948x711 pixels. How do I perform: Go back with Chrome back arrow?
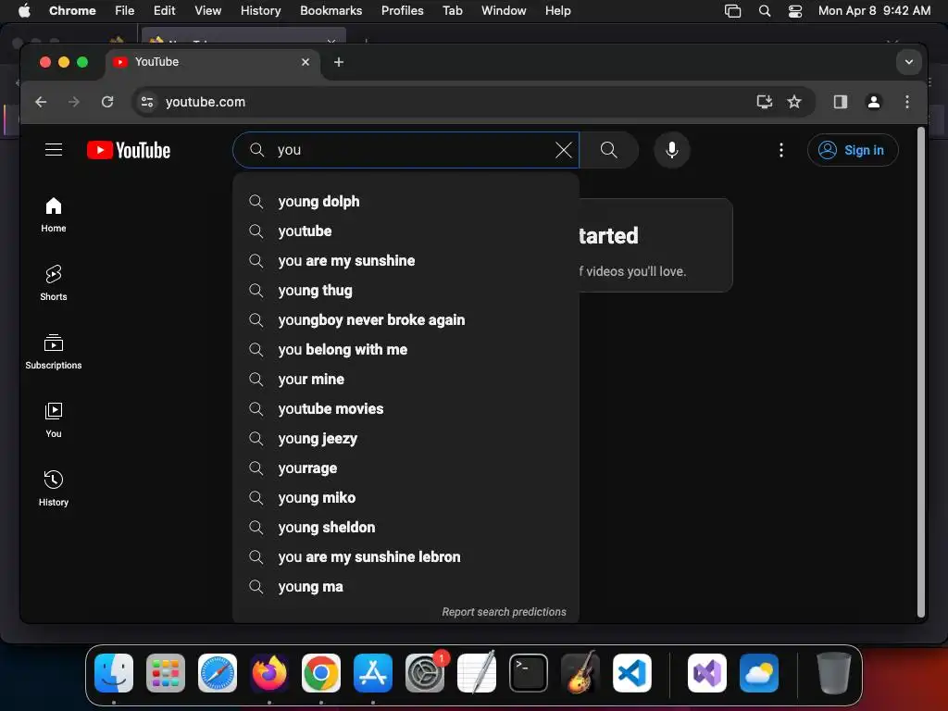pos(41,102)
